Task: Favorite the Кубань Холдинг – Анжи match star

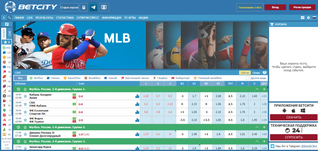Action: [25, 96]
